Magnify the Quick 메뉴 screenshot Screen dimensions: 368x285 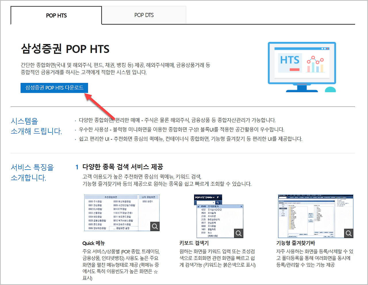155,227
